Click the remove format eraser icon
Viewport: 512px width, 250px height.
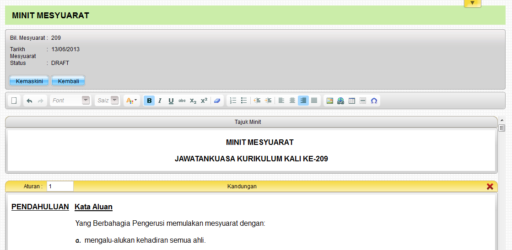pos(217,101)
